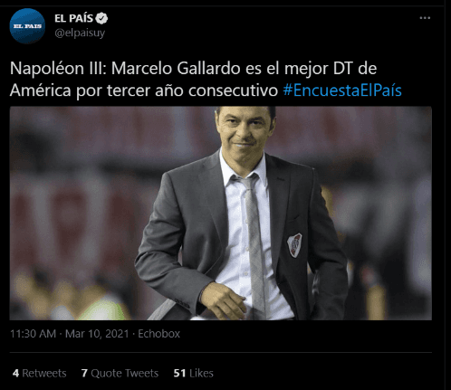451x390 pixels.
Task: Open the EL PAÍS profile avatar
Action: [x=27, y=26]
